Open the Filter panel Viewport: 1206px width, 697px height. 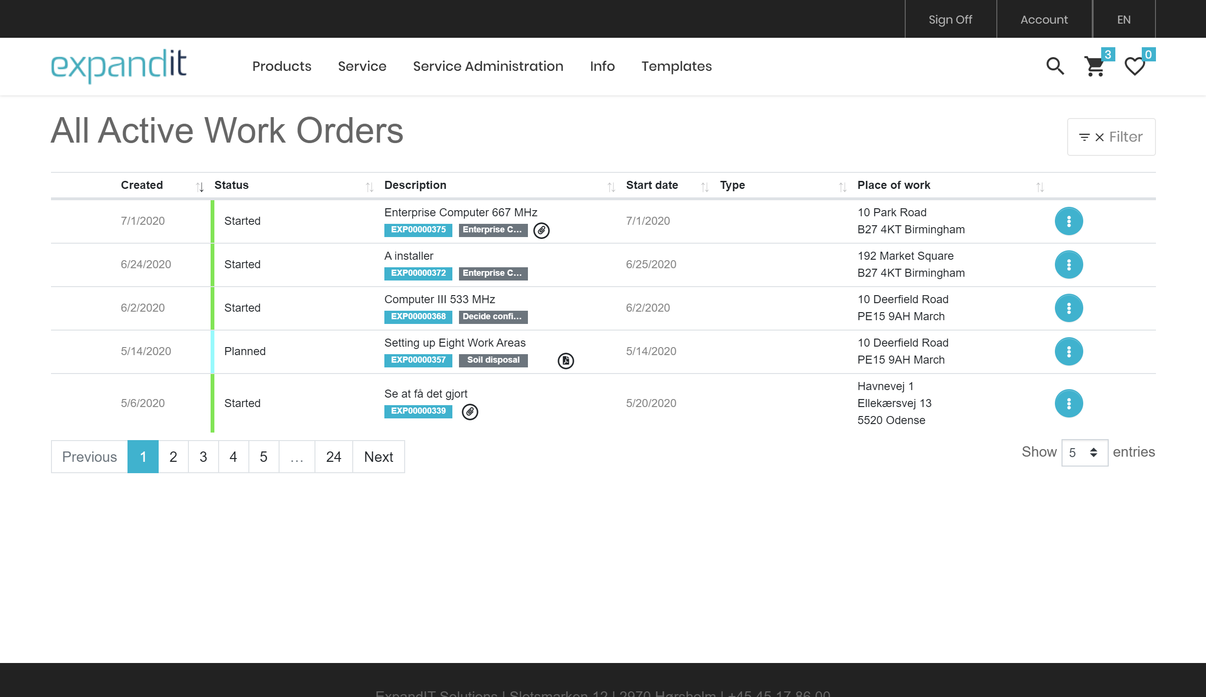1111,137
